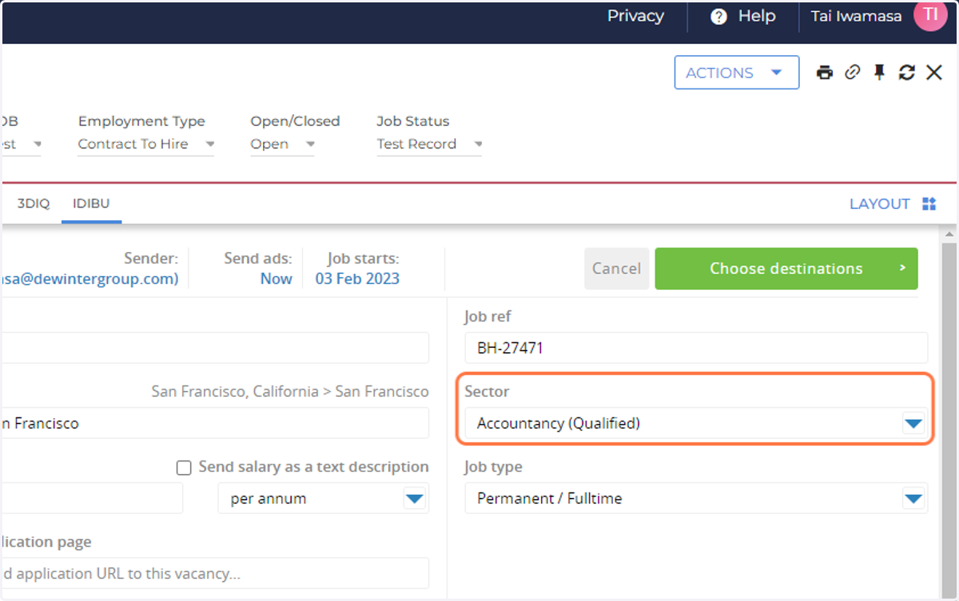Screen dimensions: 959x601
Task: Click the Send ads Now link
Action: click(x=277, y=279)
